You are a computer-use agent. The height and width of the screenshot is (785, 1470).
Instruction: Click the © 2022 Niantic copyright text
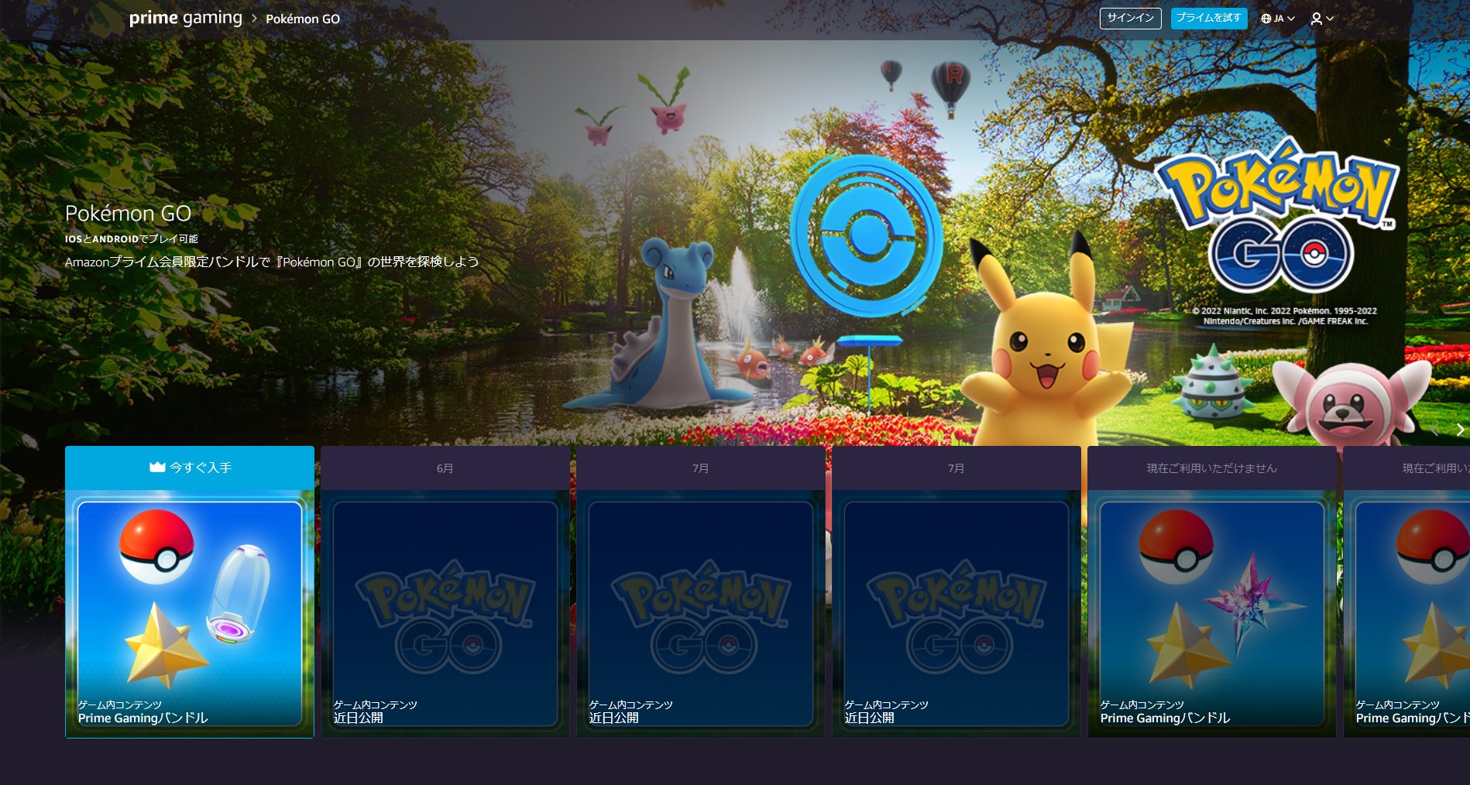1285,316
